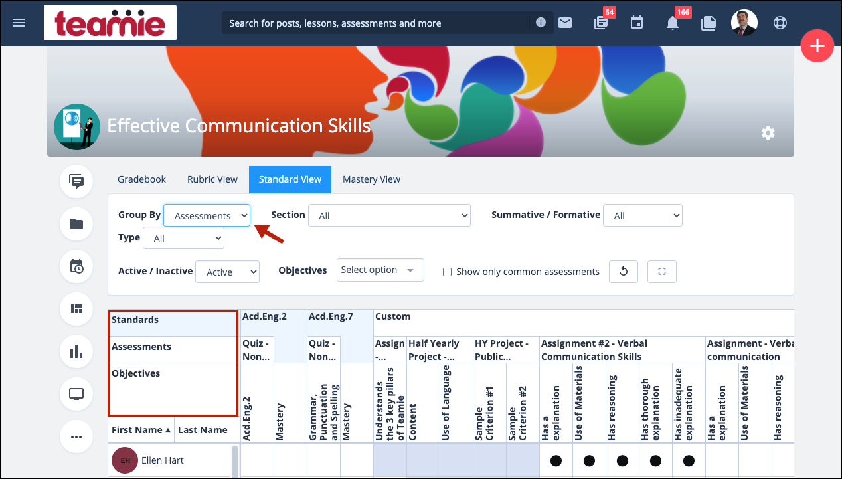The height and width of the screenshot is (479, 842).
Task: Open the messages envelope icon
Action: [565, 23]
